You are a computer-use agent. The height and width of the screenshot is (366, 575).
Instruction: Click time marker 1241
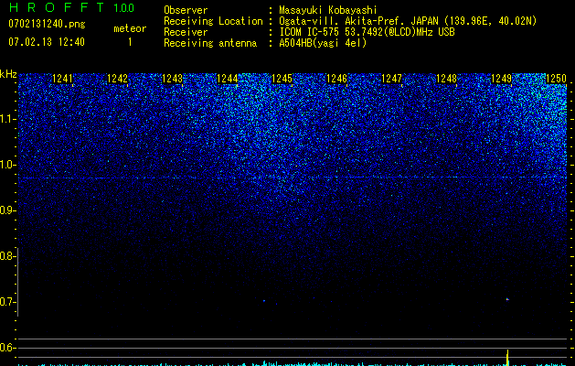[x=63, y=79]
